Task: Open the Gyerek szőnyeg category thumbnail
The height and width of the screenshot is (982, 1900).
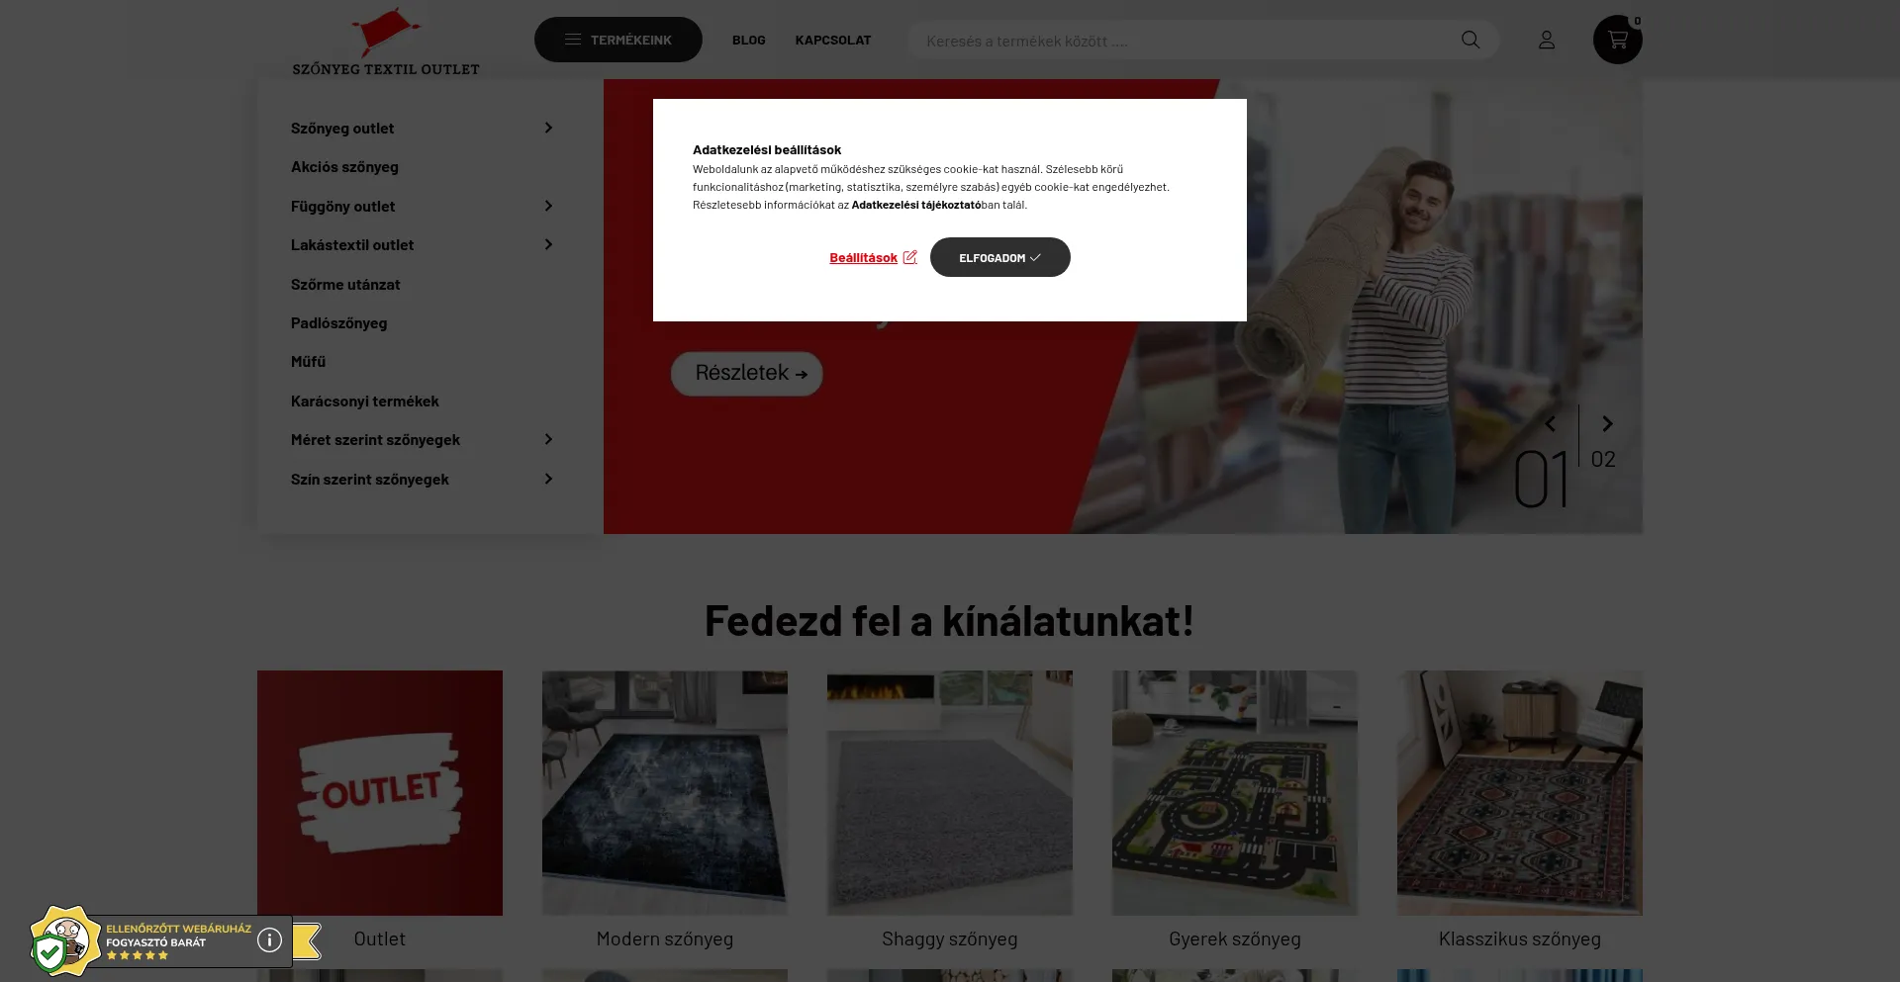Action: point(1235,793)
